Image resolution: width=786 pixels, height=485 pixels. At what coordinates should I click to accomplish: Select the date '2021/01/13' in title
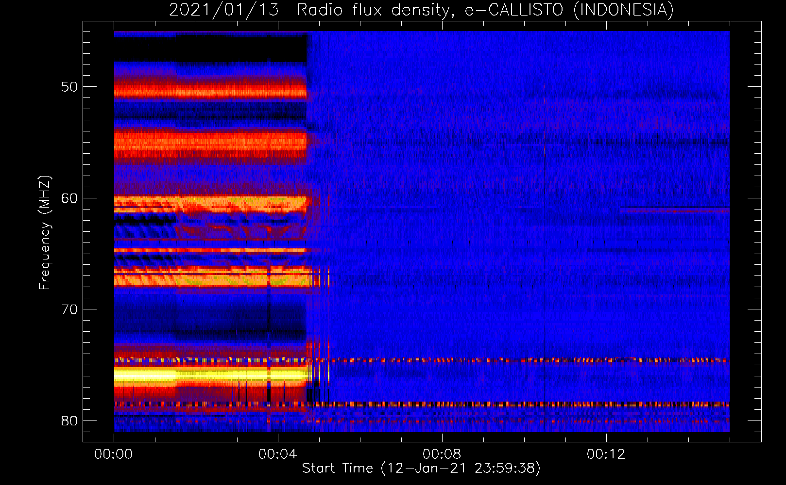coord(224,10)
